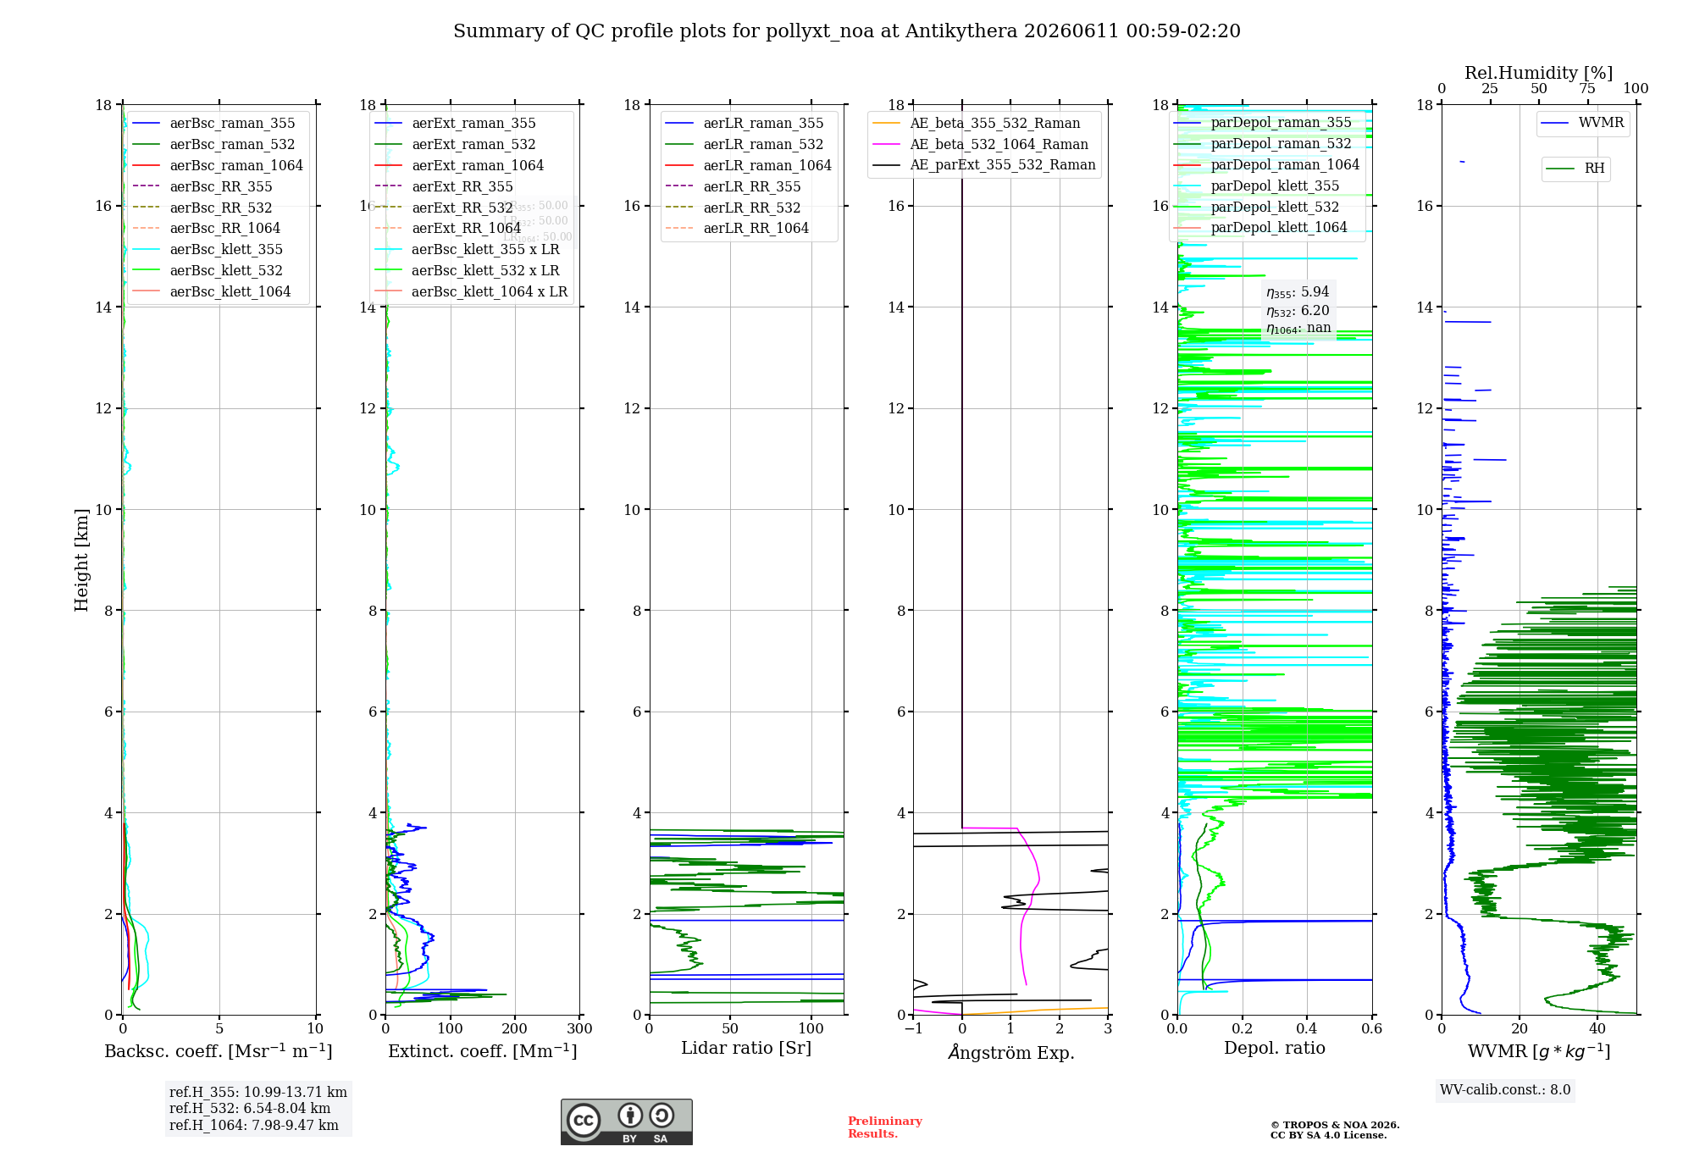This screenshot has width=1694, height=1152.
Task: Click legend entry aerBsc_raman_1064
Action: coord(218,166)
